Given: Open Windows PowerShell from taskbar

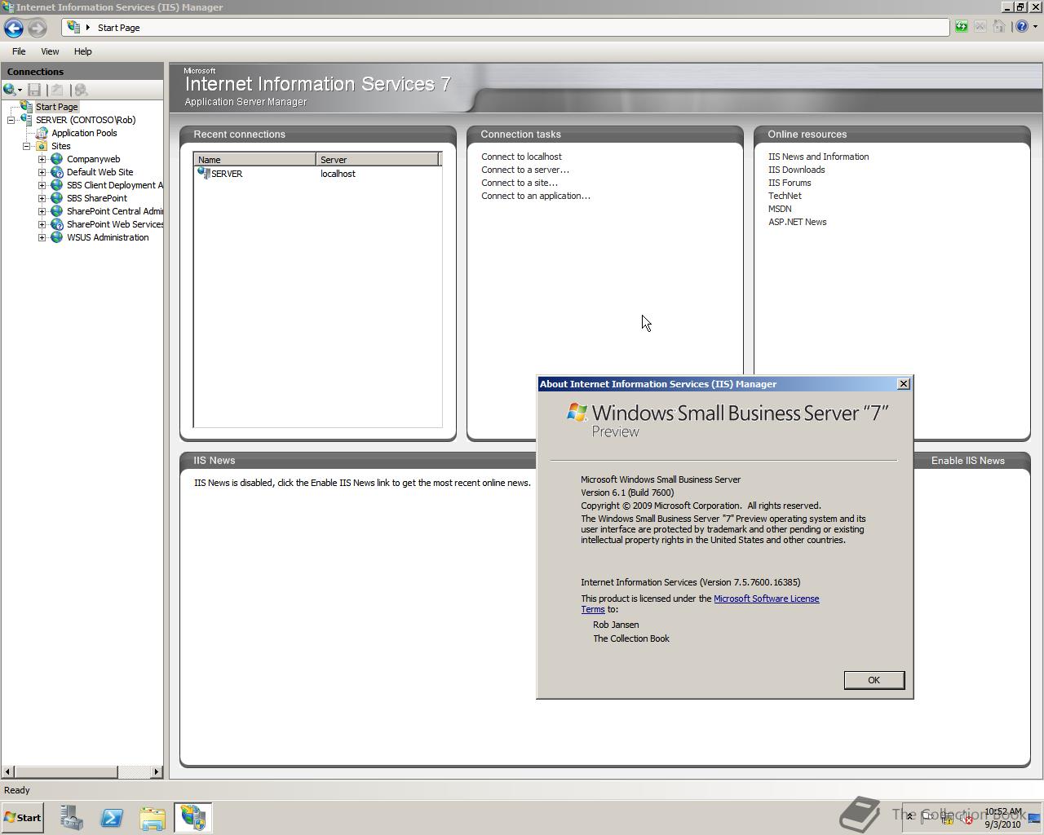Looking at the screenshot, I should tap(112, 818).
